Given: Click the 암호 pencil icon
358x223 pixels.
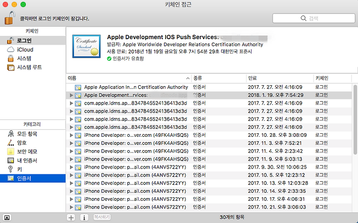Looking at the screenshot, I should (x=10, y=143).
